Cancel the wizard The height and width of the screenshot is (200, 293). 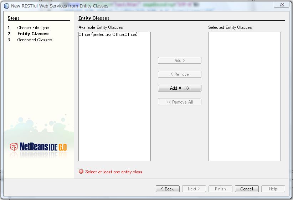pos(247,189)
